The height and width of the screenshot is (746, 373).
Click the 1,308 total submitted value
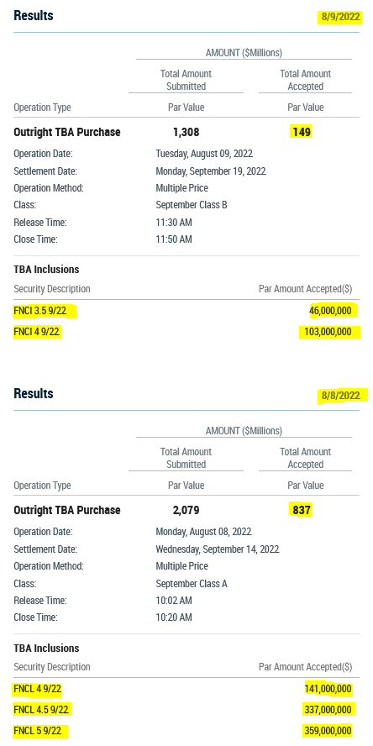click(186, 132)
